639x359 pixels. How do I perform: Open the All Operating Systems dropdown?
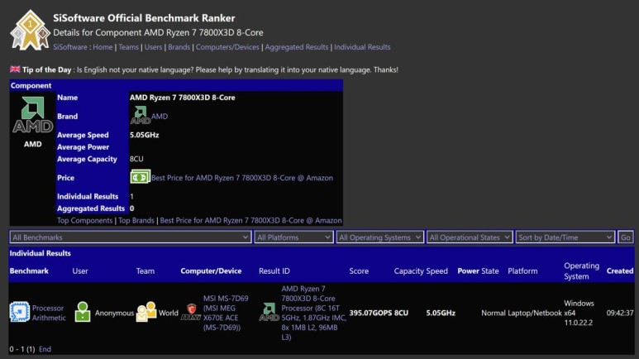(379, 237)
